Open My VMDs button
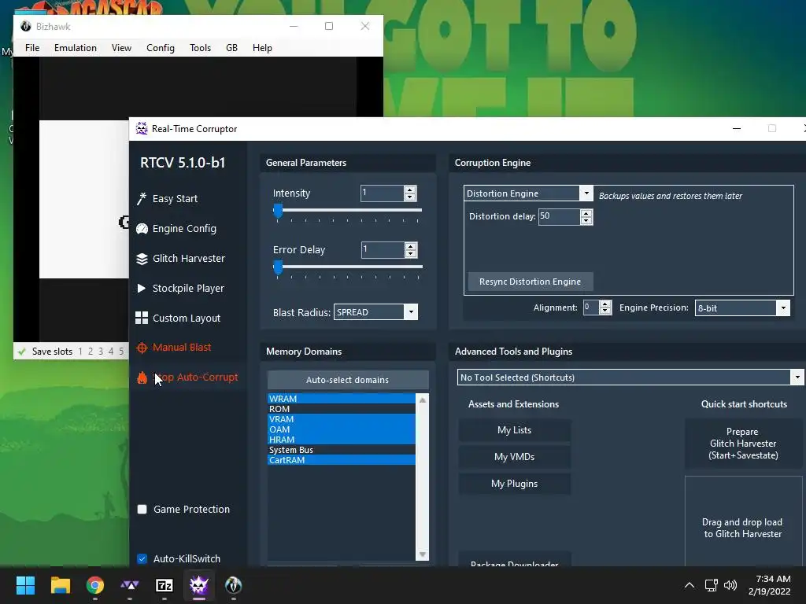 point(514,457)
